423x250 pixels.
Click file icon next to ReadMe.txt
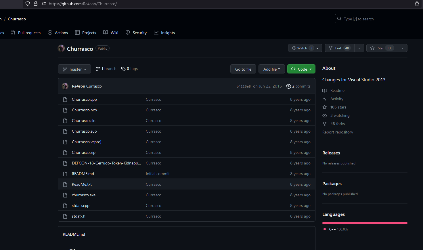(x=65, y=185)
